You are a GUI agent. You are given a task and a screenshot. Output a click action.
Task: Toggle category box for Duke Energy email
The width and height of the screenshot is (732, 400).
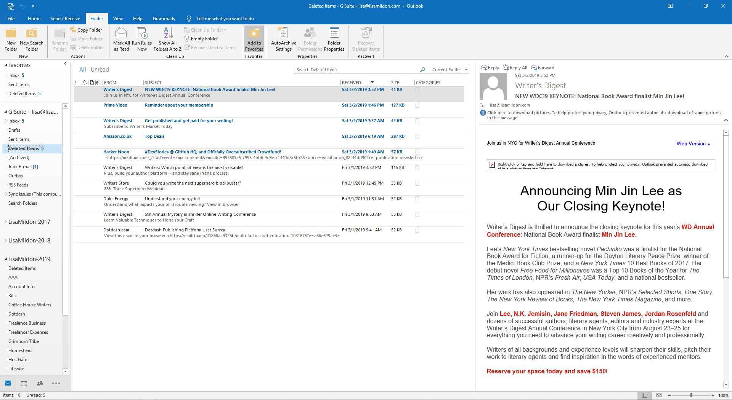pyautogui.click(x=417, y=199)
